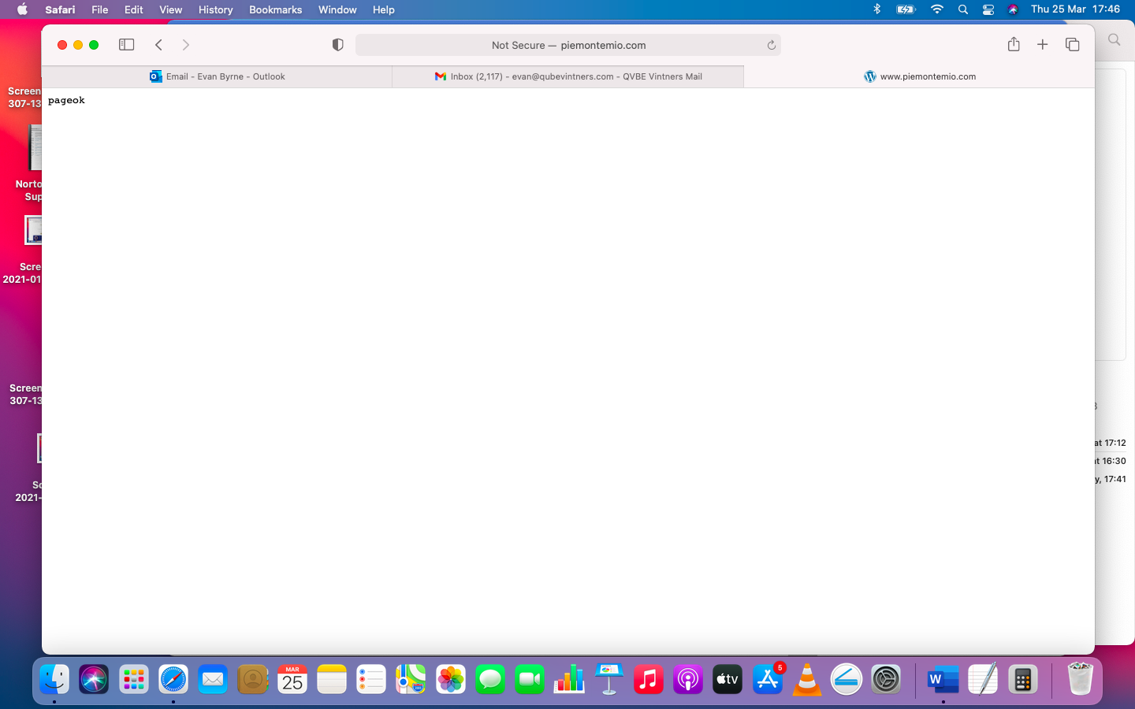Toggle Control Center in menu bar

click(988, 9)
